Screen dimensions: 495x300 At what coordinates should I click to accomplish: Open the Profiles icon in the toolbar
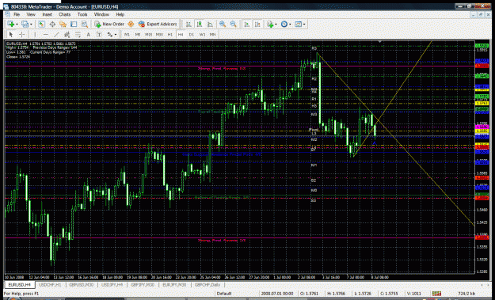tap(25, 24)
